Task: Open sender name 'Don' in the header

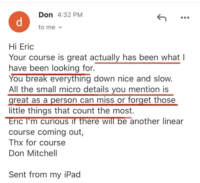Action: point(46,15)
